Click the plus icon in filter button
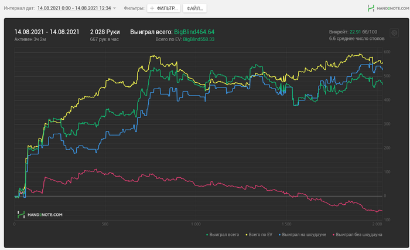410x250 pixels. [152, 8]
